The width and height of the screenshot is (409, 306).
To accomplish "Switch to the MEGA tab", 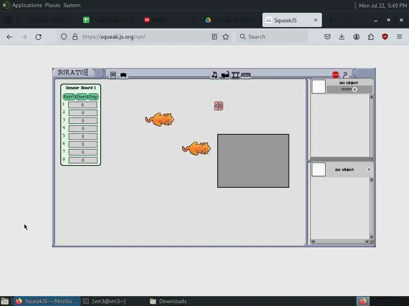I will pos(169,20).
